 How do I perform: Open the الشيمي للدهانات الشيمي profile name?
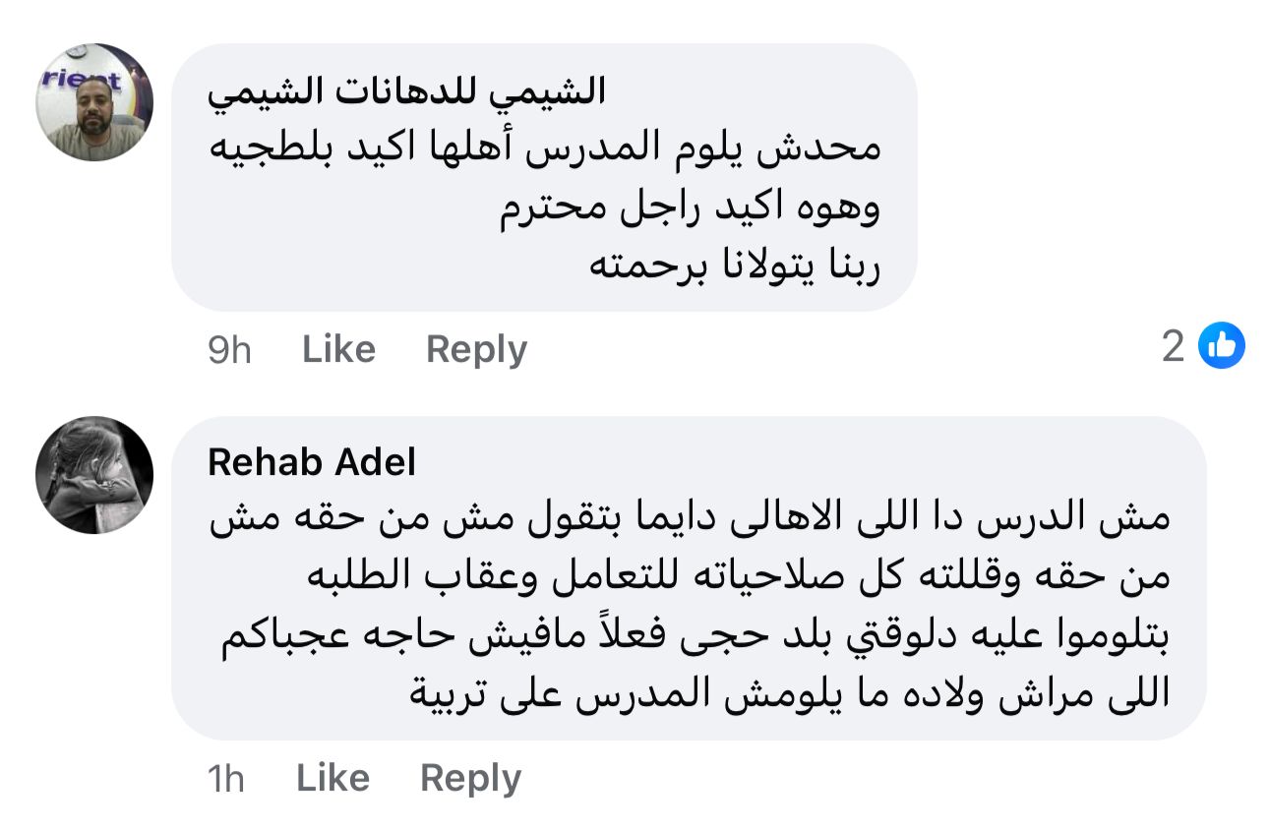pos(407,91)
